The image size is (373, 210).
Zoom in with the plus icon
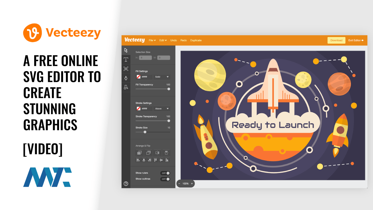tap(192, 184)
